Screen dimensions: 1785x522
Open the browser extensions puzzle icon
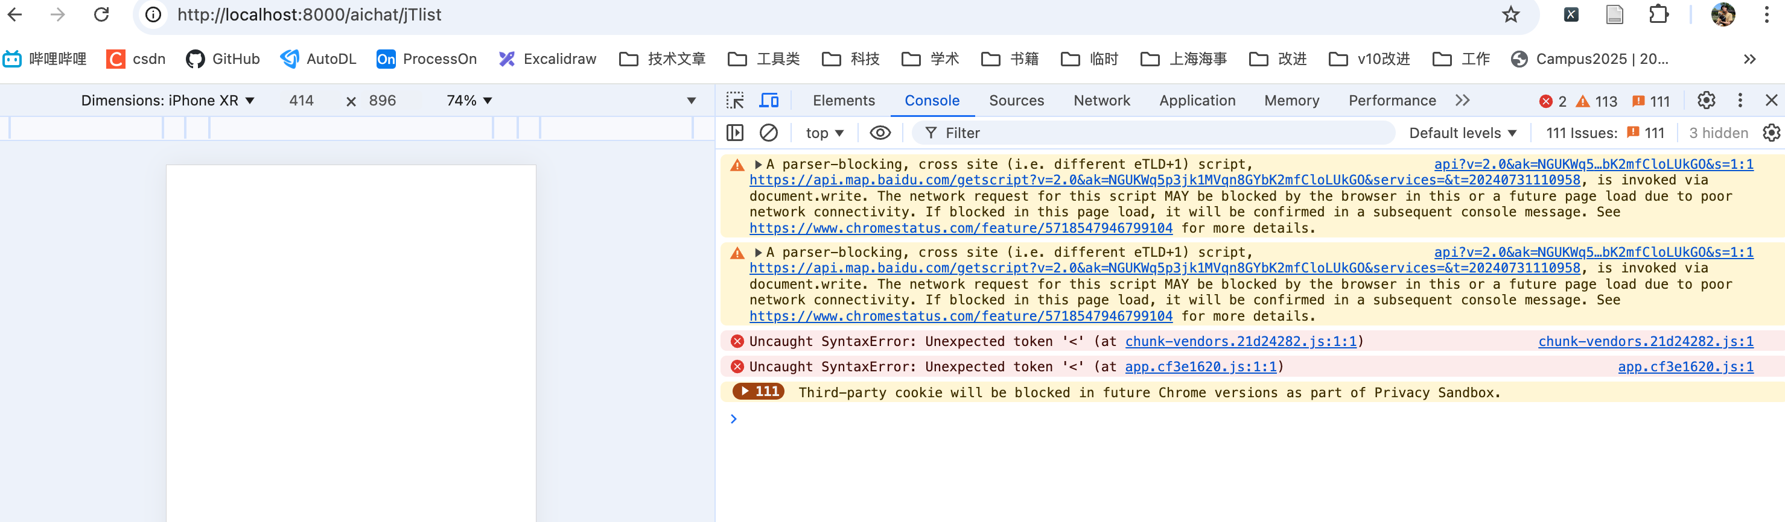click(x=1658, y=14)
